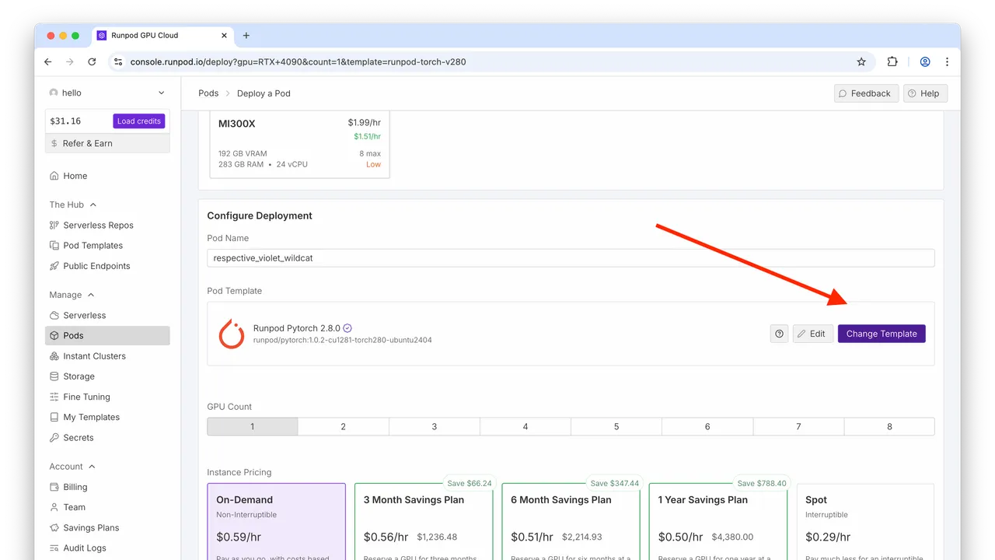Switch to the Runpod GPU Cloud browser tab
The width and height of the screenshot is (995, 560).
(162, 35)
